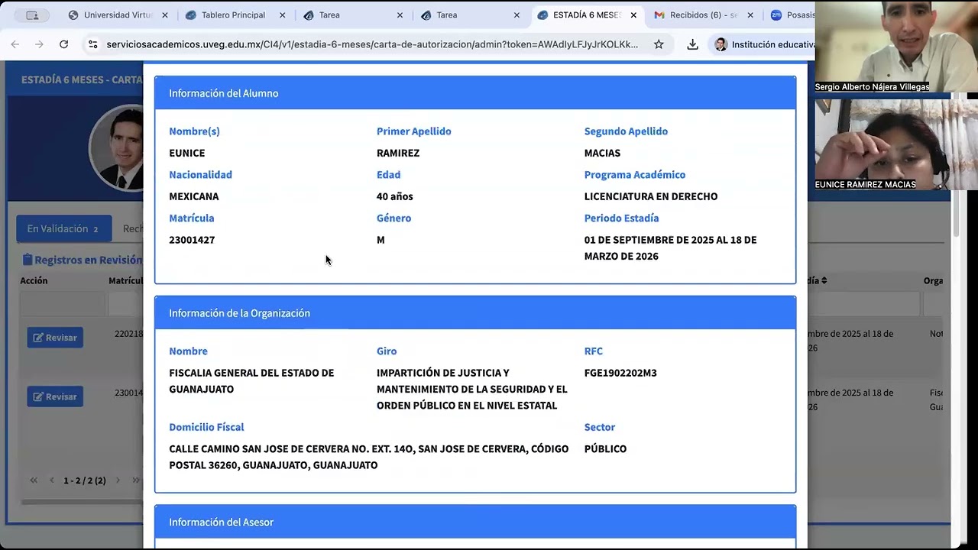
Task: Close the Recibidos Gmail tab
Action: click(x=750, y=15)
